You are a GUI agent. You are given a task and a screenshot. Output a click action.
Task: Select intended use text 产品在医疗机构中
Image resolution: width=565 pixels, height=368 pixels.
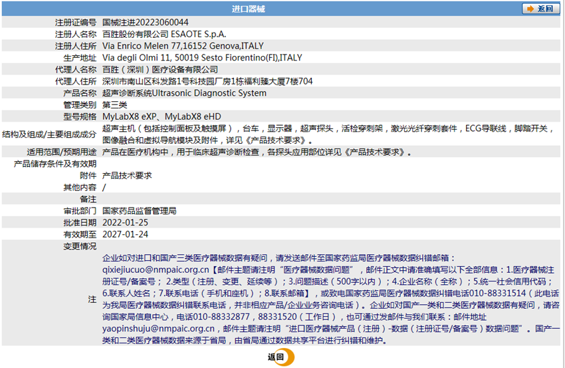(x=257, y=152)
